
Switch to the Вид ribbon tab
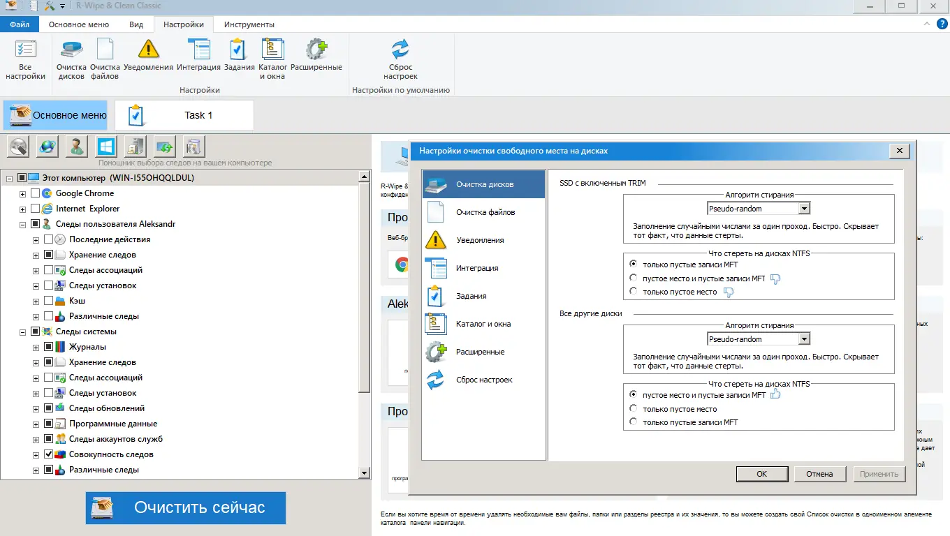136,24
